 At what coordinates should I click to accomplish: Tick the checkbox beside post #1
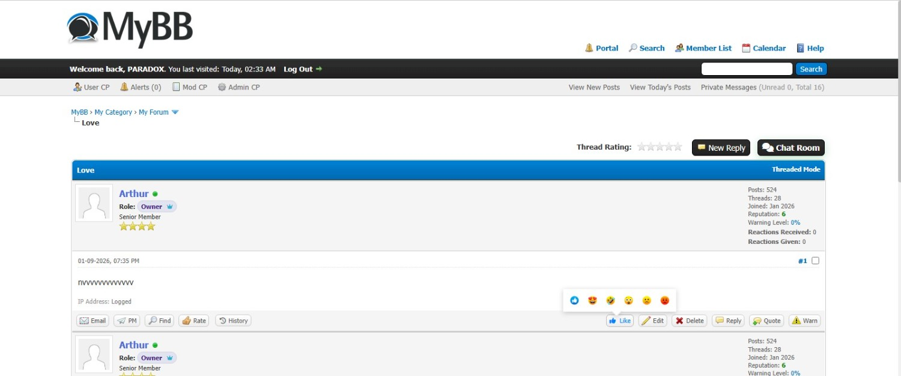pos(815,261)
